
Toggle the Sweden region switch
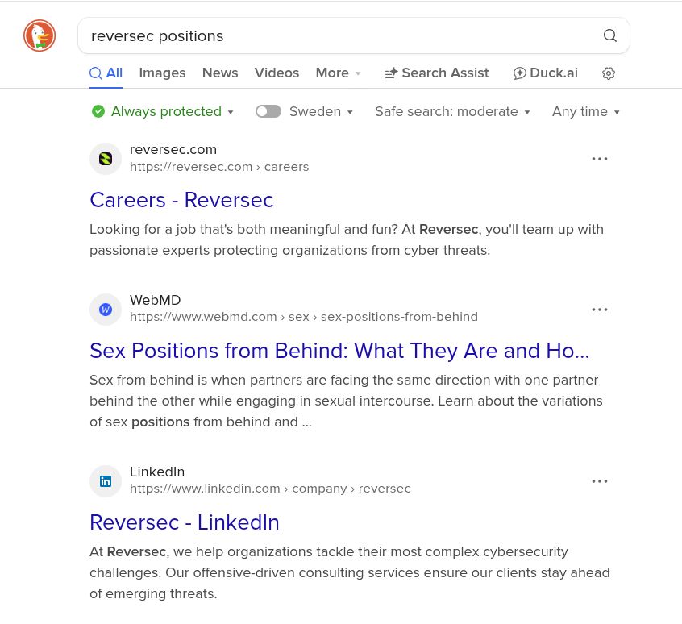(268, 112)
